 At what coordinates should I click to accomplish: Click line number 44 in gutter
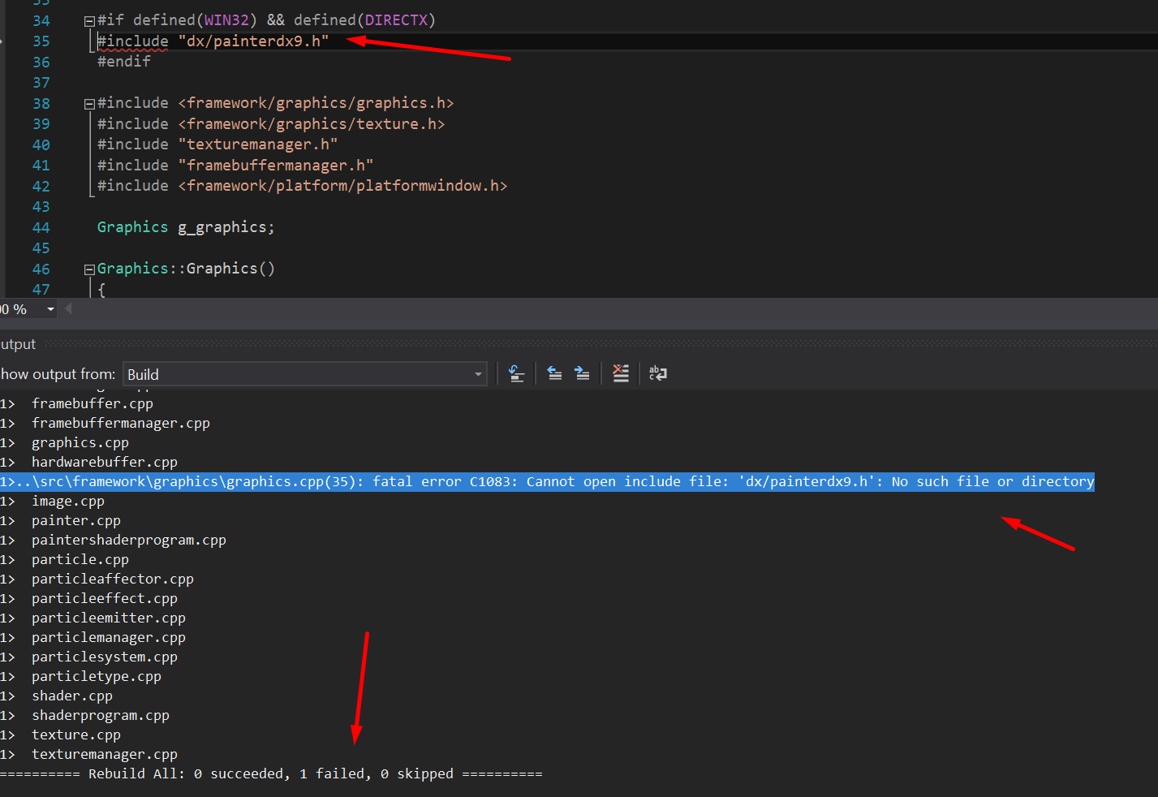tap(41, 228)
